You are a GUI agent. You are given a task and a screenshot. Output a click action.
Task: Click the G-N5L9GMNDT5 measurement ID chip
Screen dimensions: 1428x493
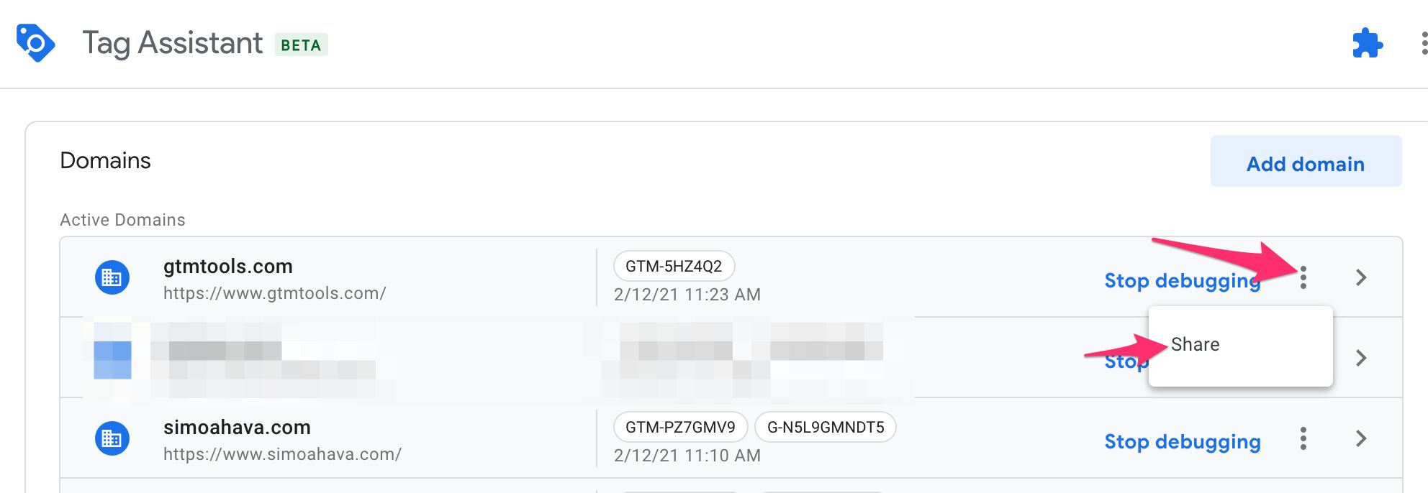(826, 427)
